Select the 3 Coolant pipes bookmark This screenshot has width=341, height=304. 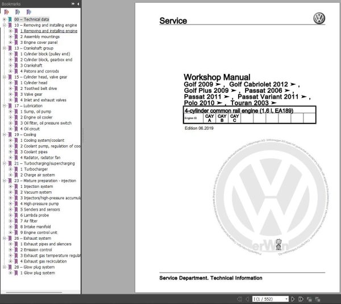point(34,152)
